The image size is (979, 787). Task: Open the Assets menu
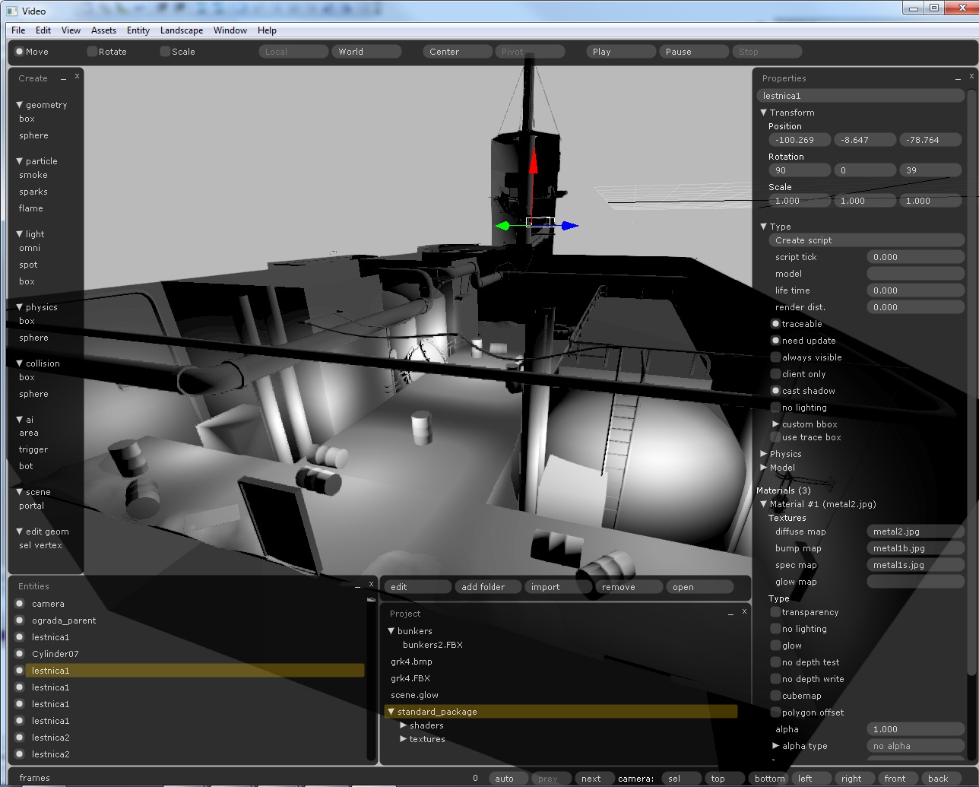103,30
